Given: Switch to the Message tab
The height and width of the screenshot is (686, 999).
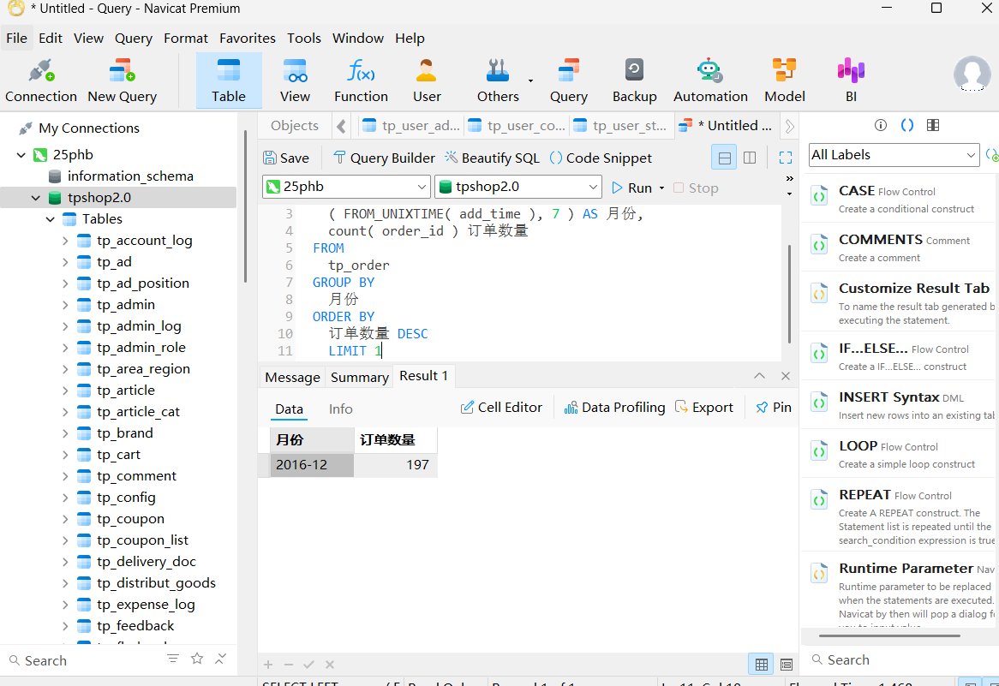Looking at the screenshot, I should point(292,377).
